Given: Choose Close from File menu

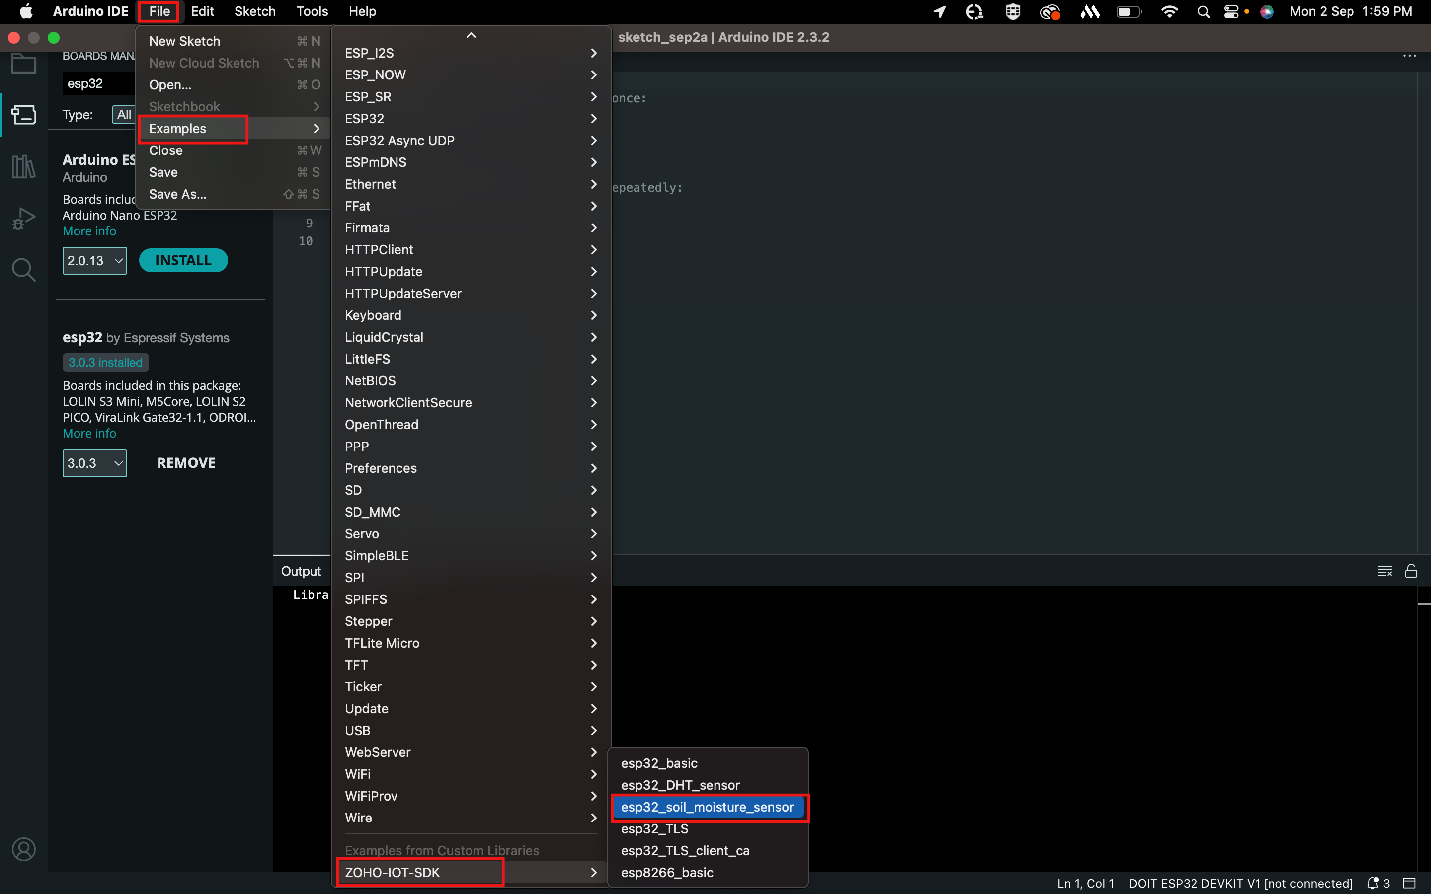Looking at the screenshot, I should [234, 150].
